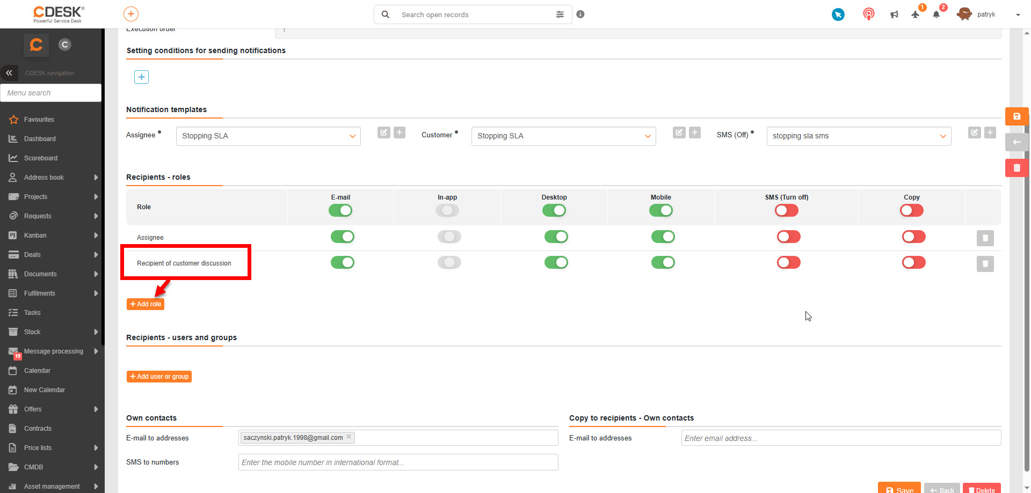Expand Requests submenu arrow
Image resolution: width=1031 pixels, height=493 pixels.
[96, 216]
